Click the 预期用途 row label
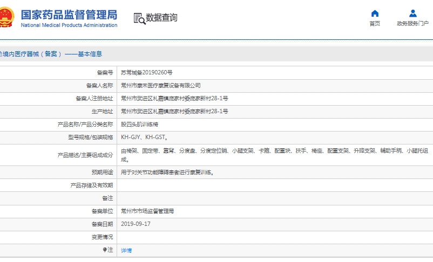Viewport: 433px width, 262px height. click(103, 173)
